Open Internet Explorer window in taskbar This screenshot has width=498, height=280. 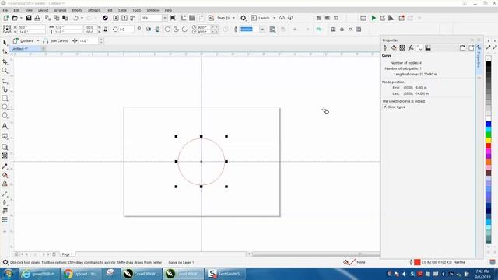point(40,274)
